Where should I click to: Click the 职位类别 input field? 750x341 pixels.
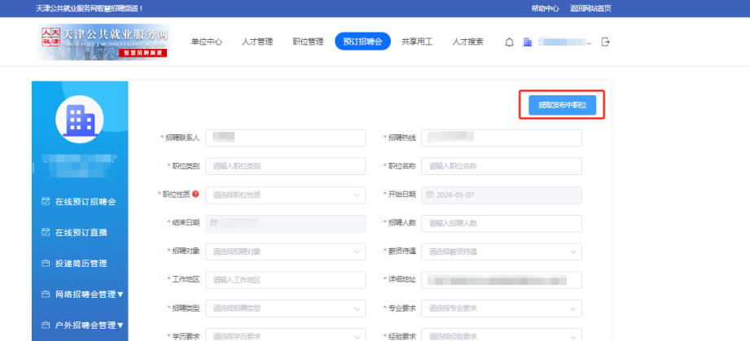pos(286,167)
